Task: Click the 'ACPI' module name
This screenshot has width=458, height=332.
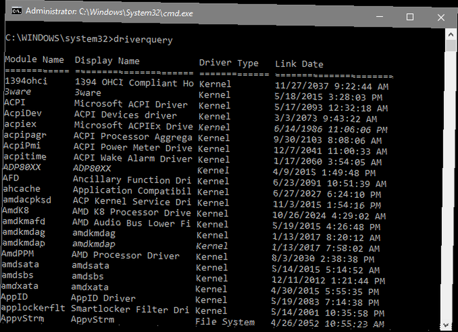Action: (15, 103)
